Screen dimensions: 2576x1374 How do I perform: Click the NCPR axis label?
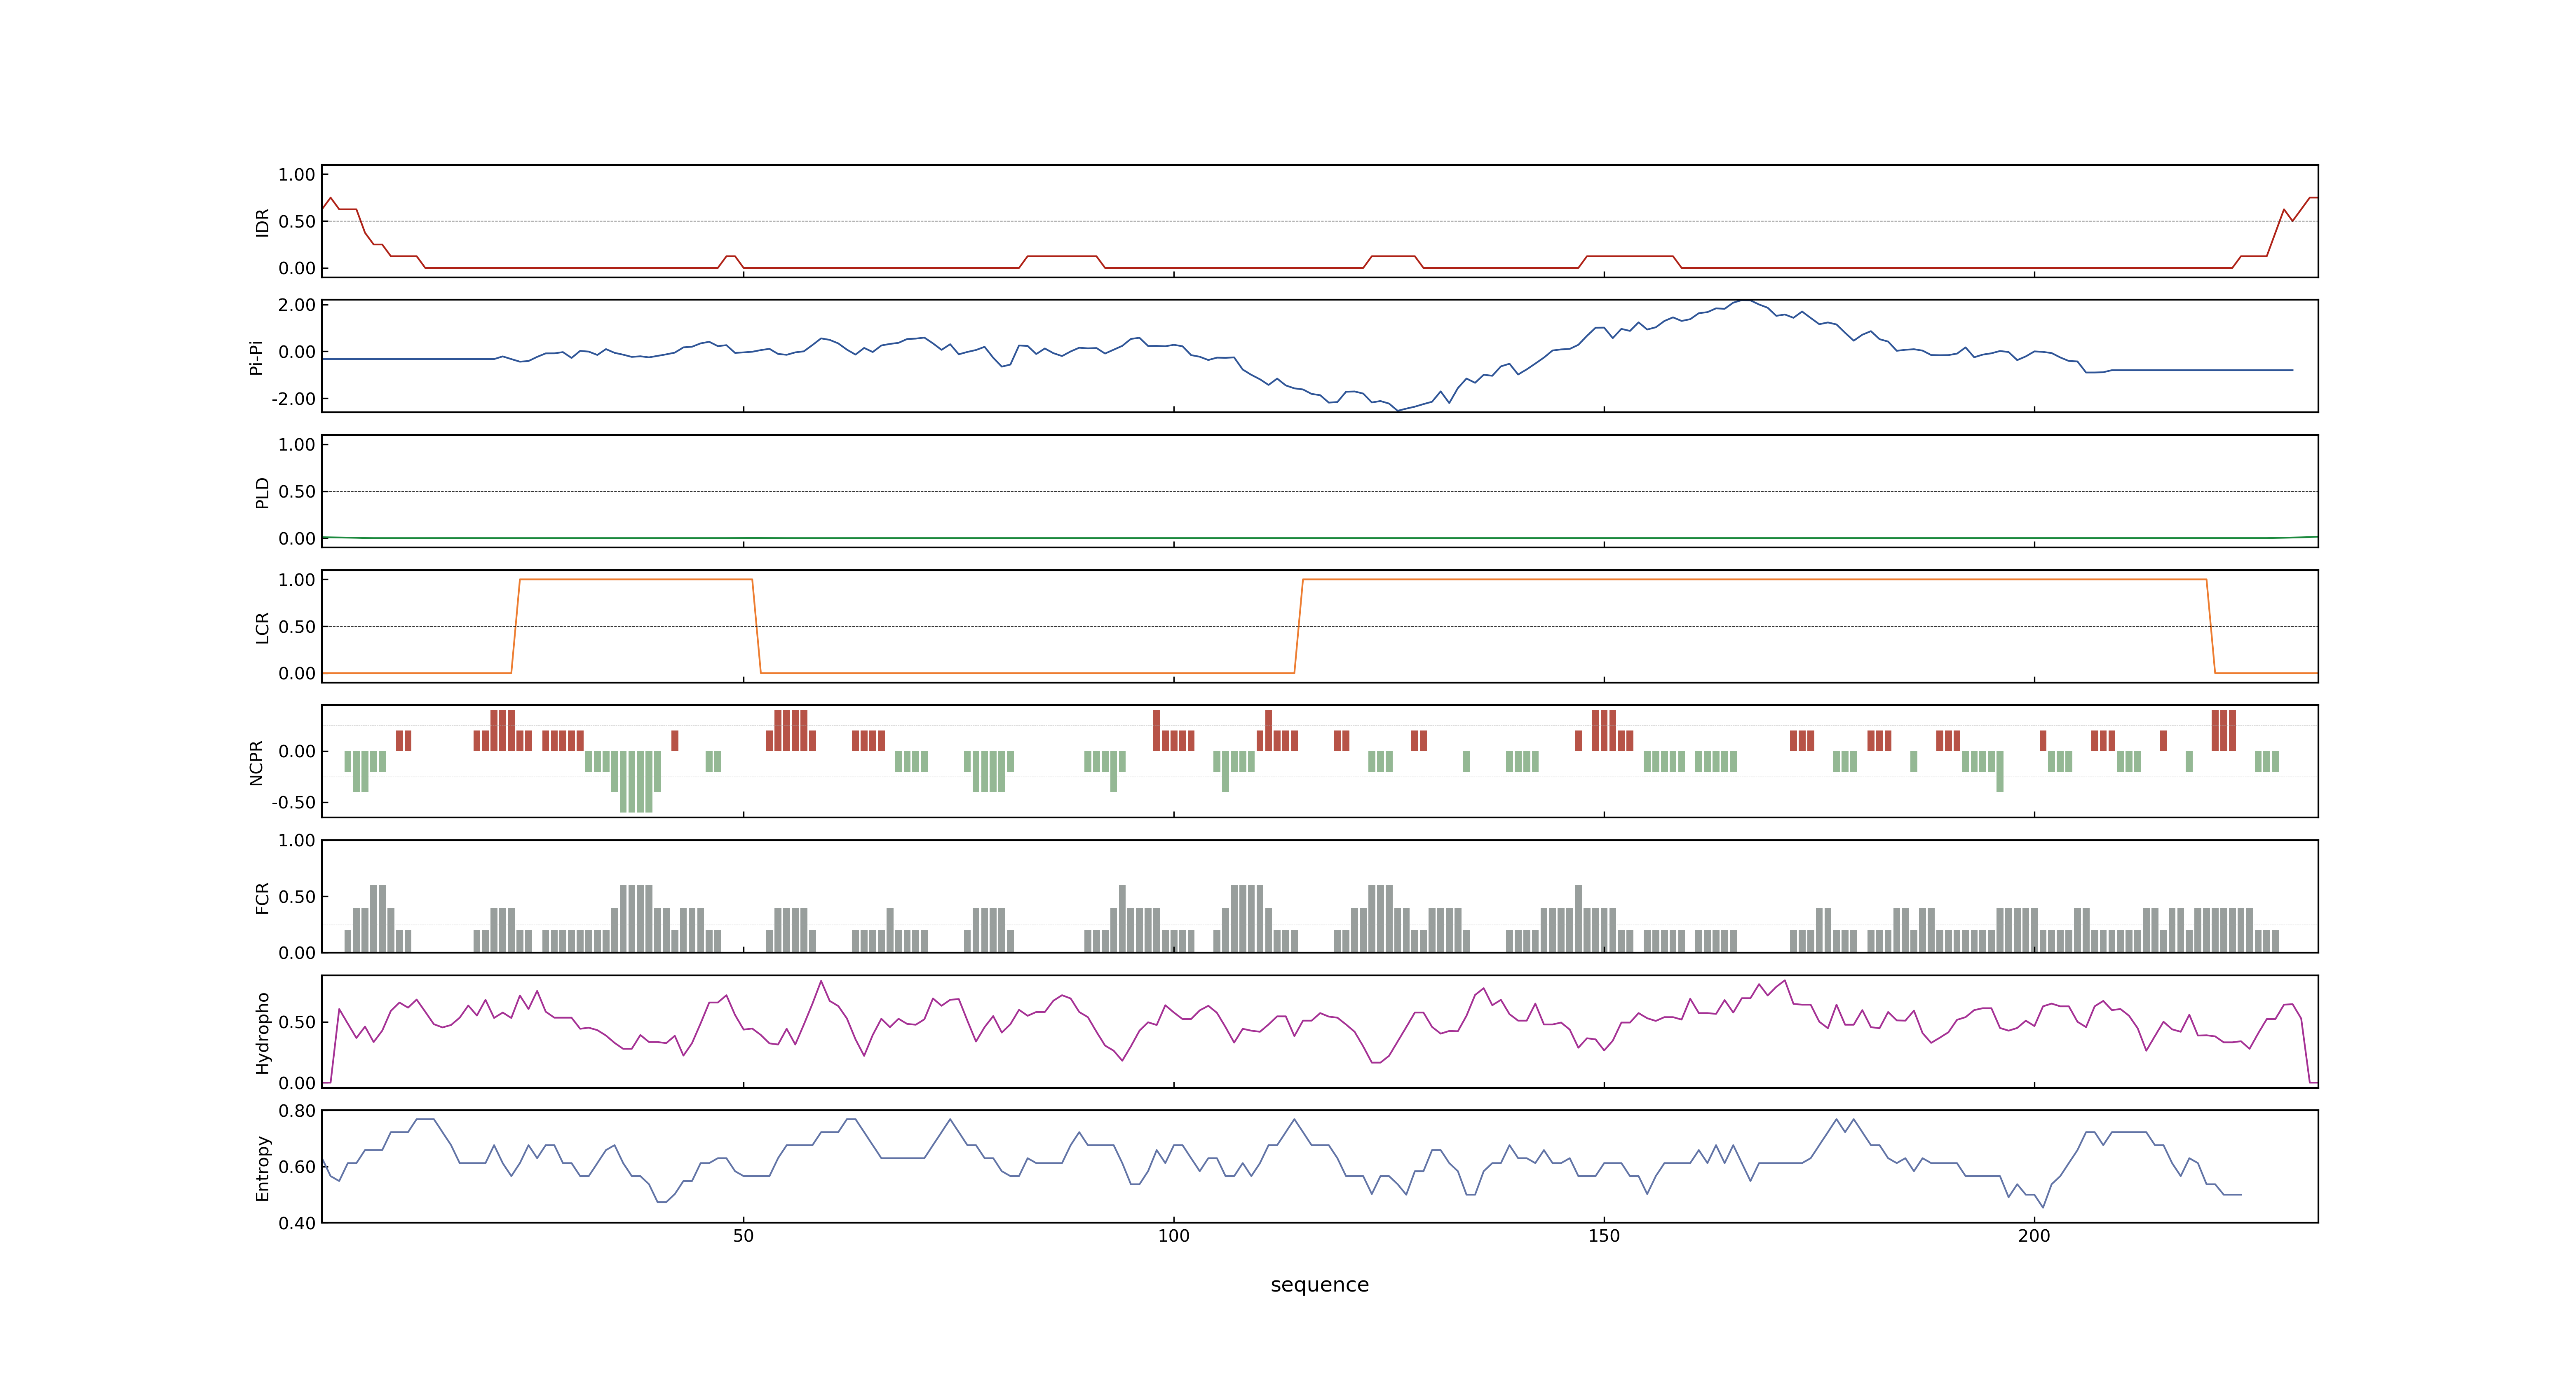coord(256,763)
